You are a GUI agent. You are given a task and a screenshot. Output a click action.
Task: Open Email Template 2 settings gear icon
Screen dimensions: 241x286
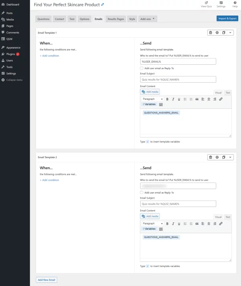[217, 157]
